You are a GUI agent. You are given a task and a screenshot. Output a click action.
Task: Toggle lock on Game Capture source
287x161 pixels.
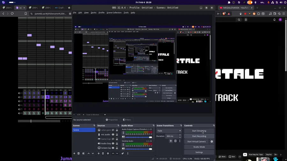(x=117, y=139)
